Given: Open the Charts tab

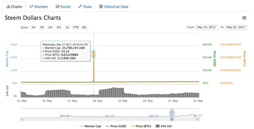Looking at the screenshot, I should [14, 7].
